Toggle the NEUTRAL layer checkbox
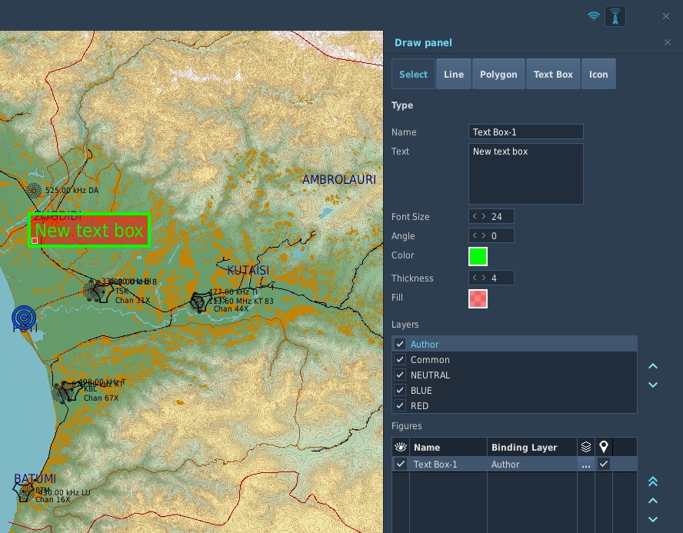 pos(400,375)
